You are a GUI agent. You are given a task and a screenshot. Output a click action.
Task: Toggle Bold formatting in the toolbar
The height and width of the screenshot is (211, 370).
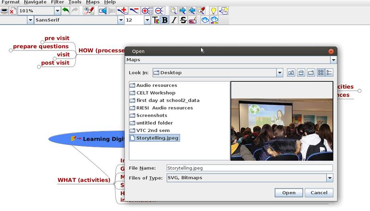pos(165,20)
